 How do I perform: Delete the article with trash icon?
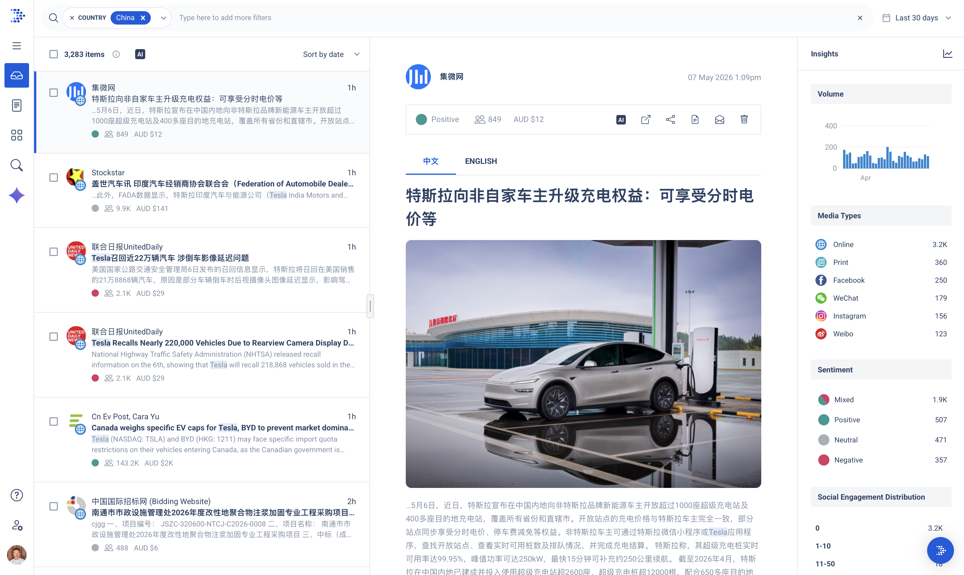744,119
